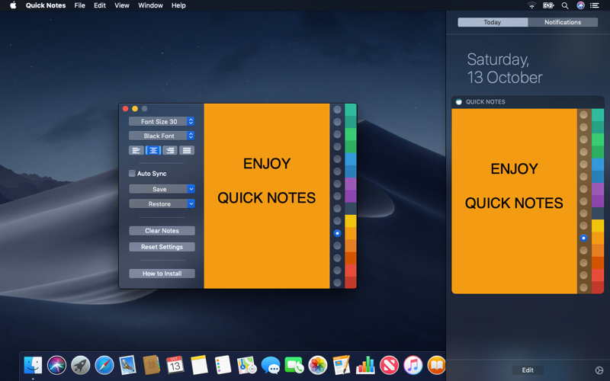
Task: Open the Apple menu
Action: (x=13, y=5)
